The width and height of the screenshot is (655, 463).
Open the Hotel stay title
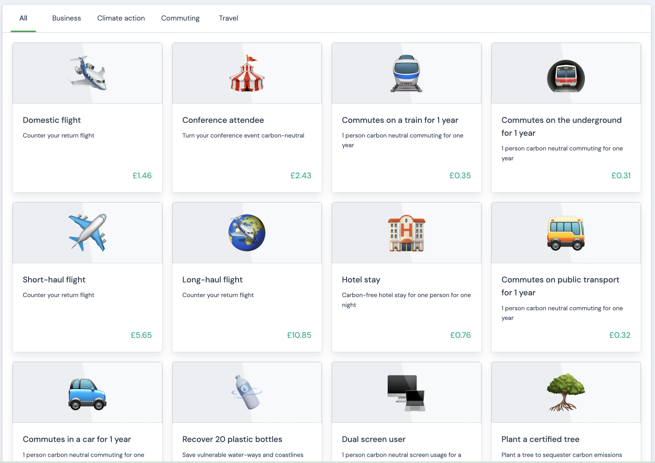361,280
